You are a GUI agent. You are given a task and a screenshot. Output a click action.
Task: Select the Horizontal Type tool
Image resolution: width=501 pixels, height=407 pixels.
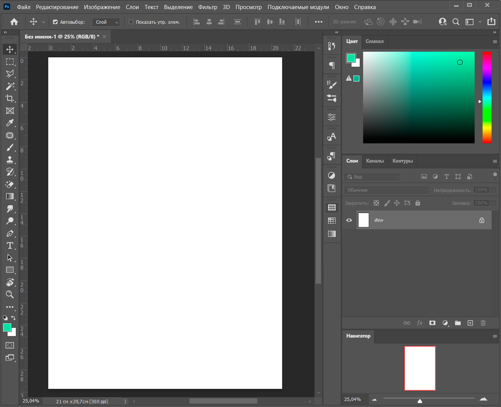[10, 245]
